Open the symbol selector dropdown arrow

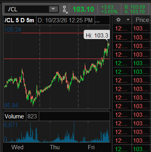pyautogui.click(x=53, y=9)
